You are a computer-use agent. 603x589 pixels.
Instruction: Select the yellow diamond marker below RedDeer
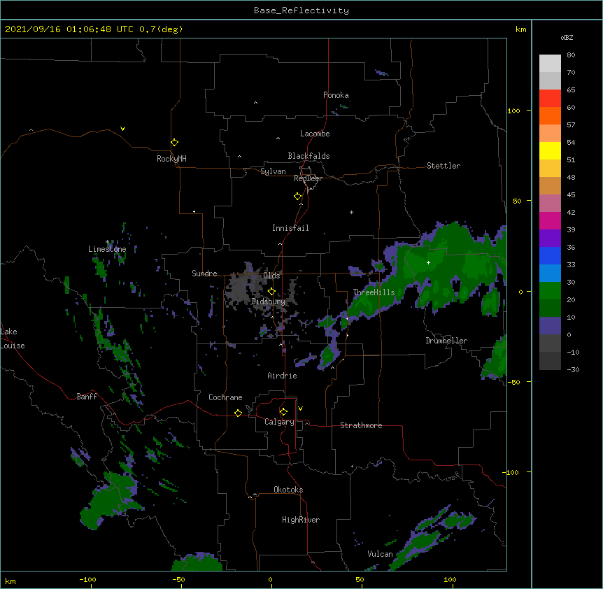pyautogui.click(x=297, y=196)
